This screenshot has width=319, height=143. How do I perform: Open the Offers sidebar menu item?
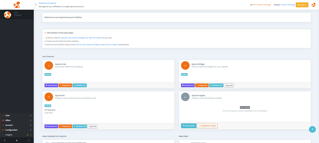[17, 120]
